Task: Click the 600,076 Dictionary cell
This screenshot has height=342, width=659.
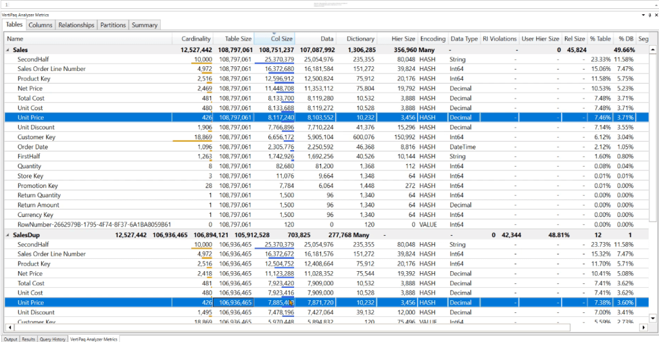Action: click(x=364, y=137)
